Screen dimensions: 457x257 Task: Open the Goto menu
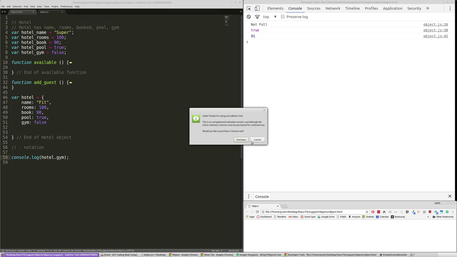click(39, 6)
